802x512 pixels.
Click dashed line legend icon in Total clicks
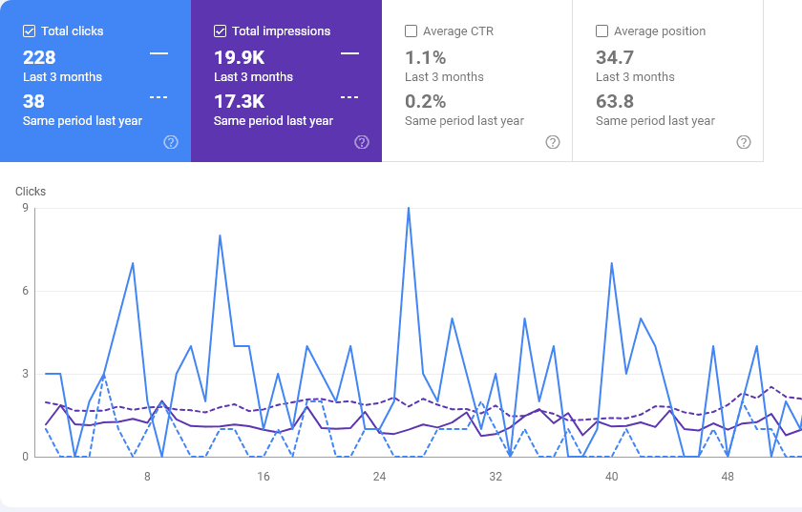(158, 97)
